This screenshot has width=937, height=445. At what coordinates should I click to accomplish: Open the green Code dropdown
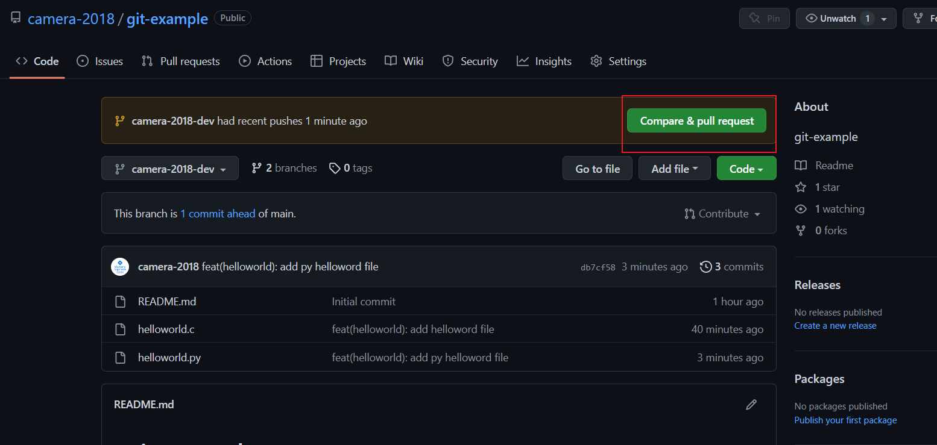pos(746,169)
